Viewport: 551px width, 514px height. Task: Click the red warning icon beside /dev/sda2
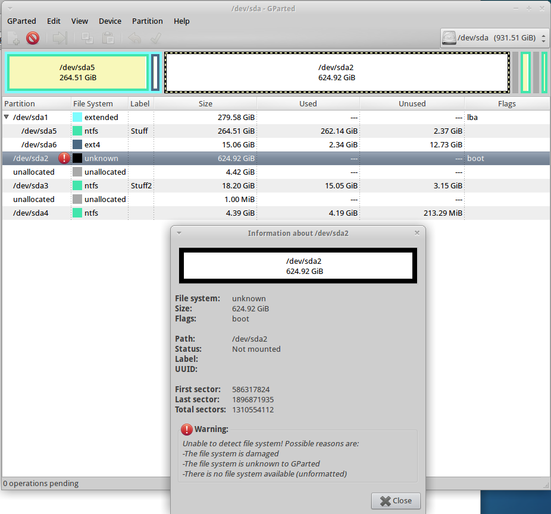[64, 158]
